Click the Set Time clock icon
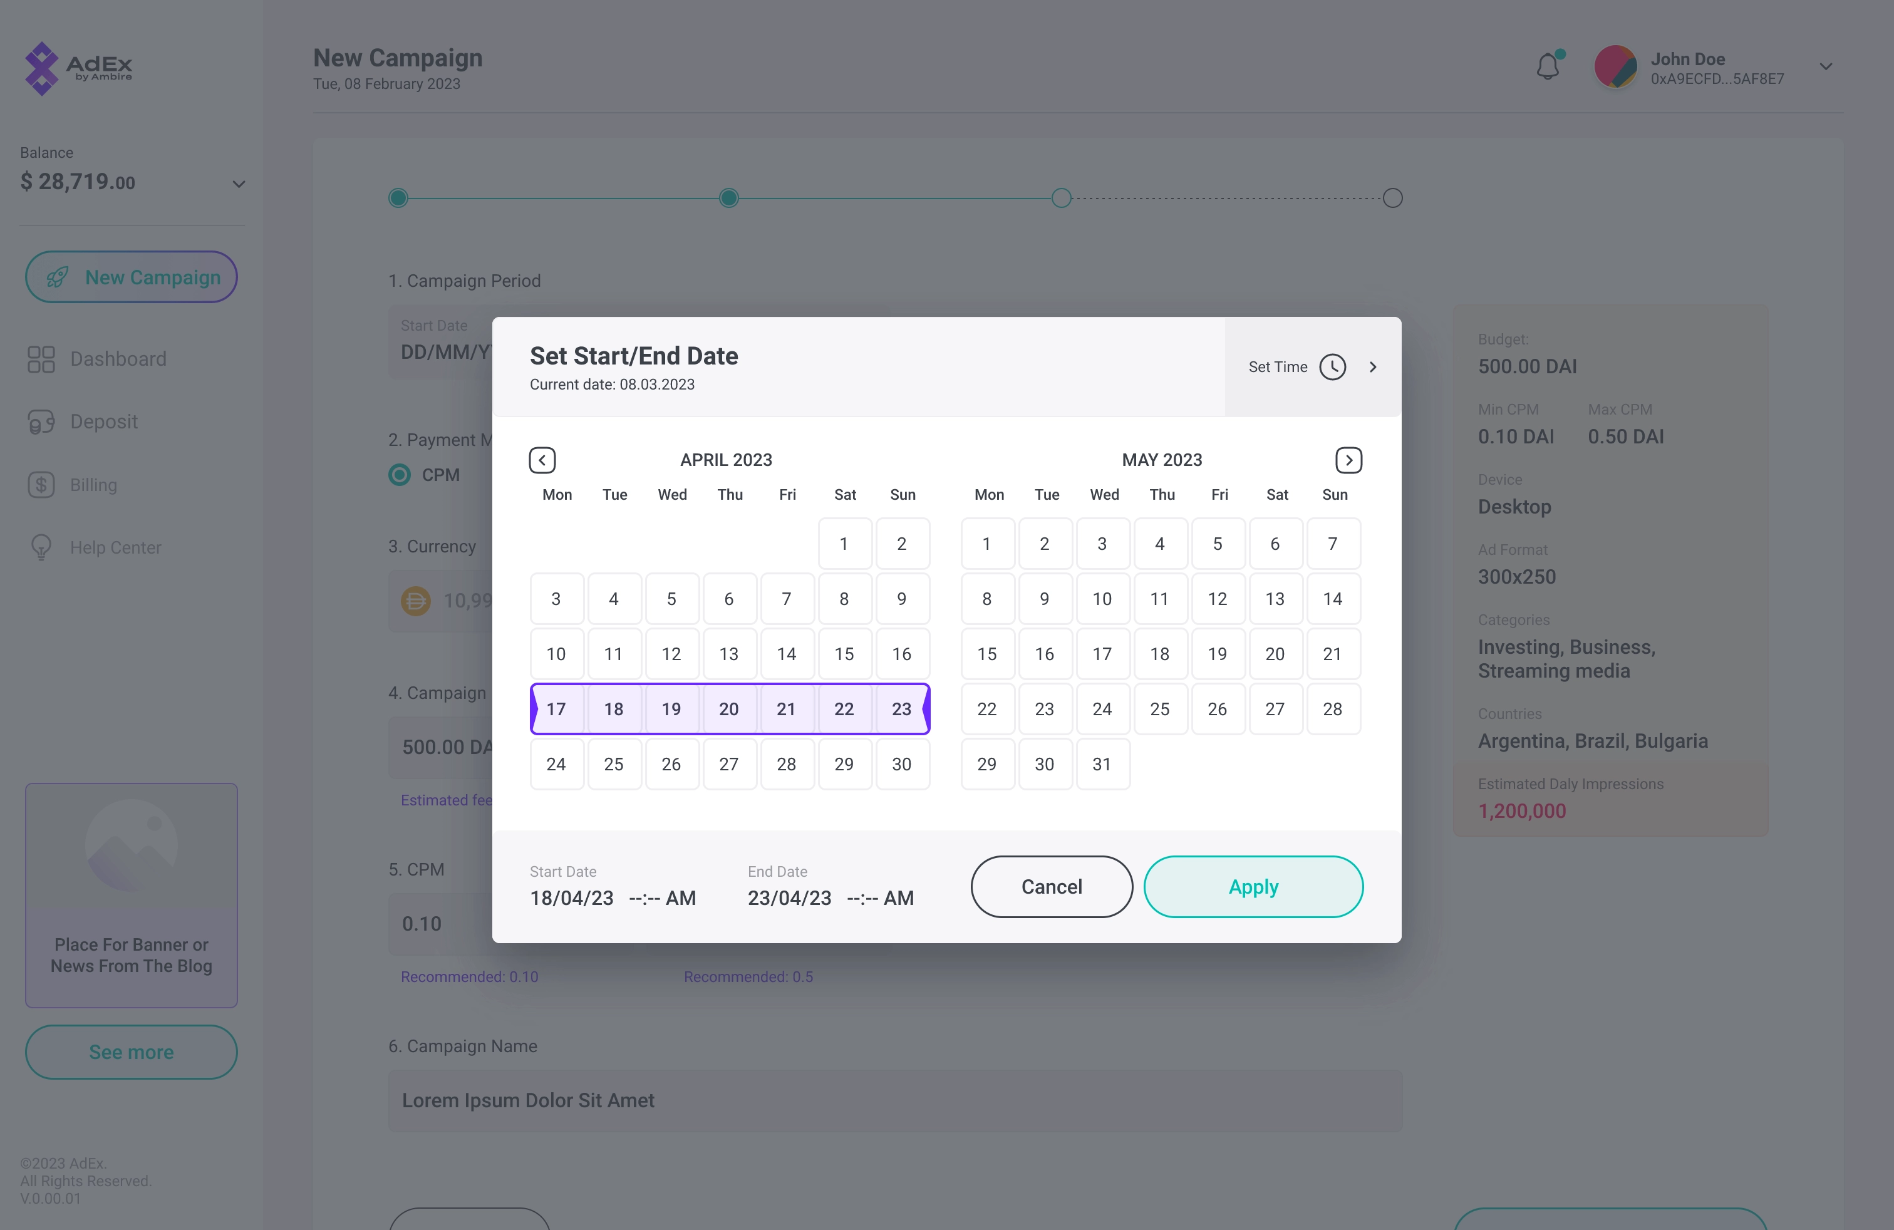 (x=1331, y=366)
